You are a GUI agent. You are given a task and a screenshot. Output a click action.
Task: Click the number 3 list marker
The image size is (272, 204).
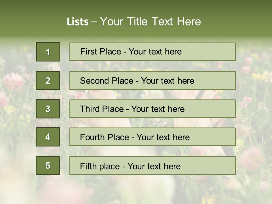48,109
